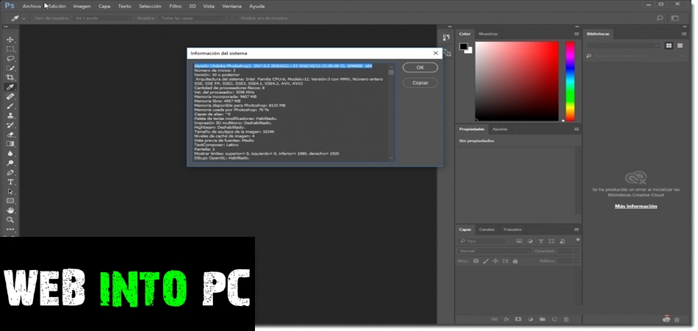The image size is (698, 331).
Task: Select the Quick Selection tool
Action: pyautogui.click(x=10, y=68)
